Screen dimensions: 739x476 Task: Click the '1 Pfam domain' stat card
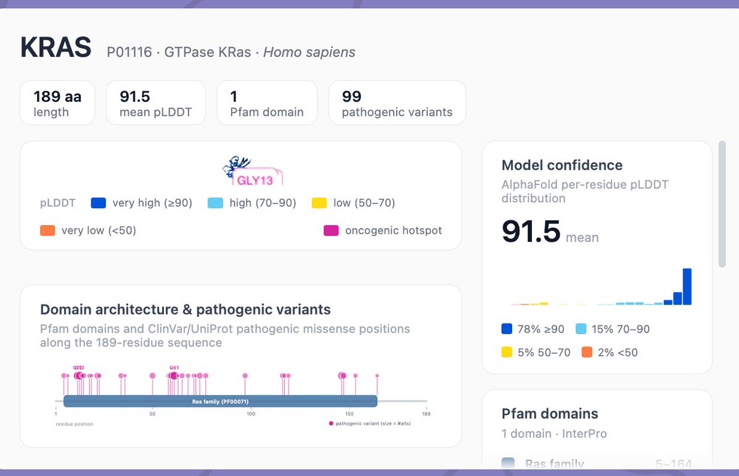(267, 103)
